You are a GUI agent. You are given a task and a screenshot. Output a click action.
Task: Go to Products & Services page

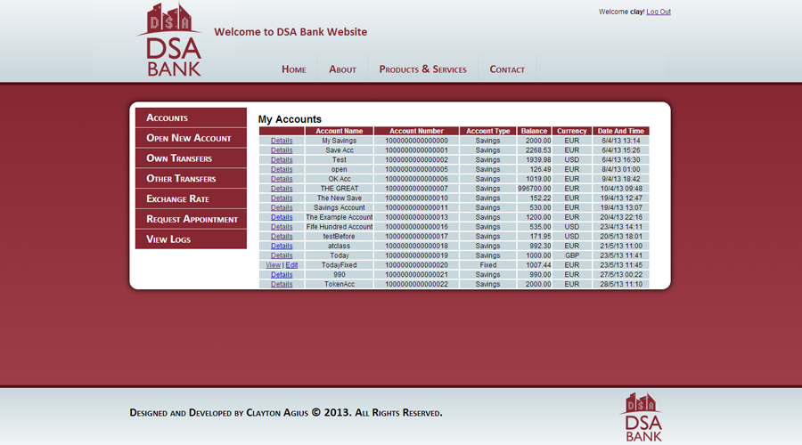pyautogui.click(x=422, y=69)
